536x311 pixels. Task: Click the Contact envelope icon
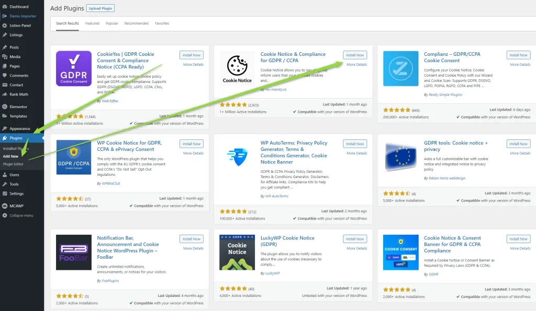[4, 85]
